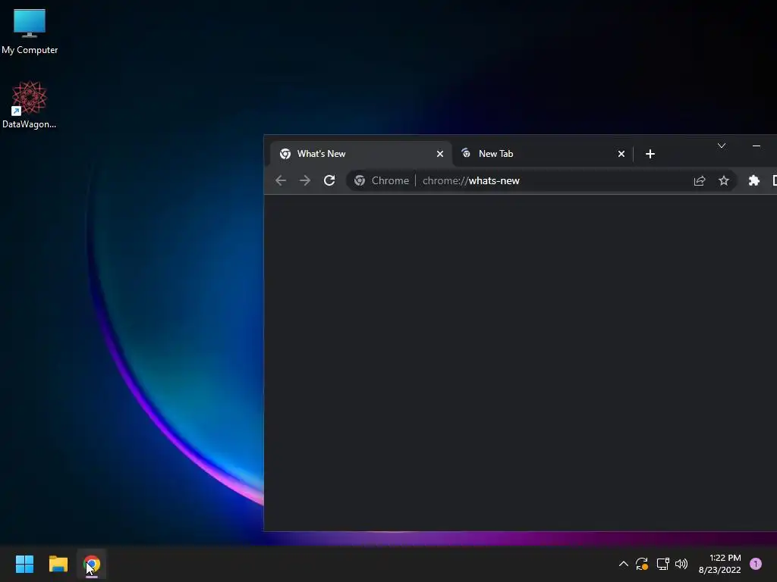Open the Windows Start menu

pos(25,564)
